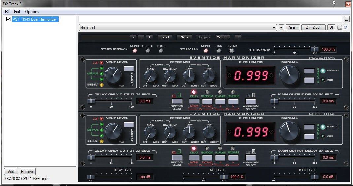353x186 pixels.
Task: Open the FX menu
Action: click(x=7, y=12)
